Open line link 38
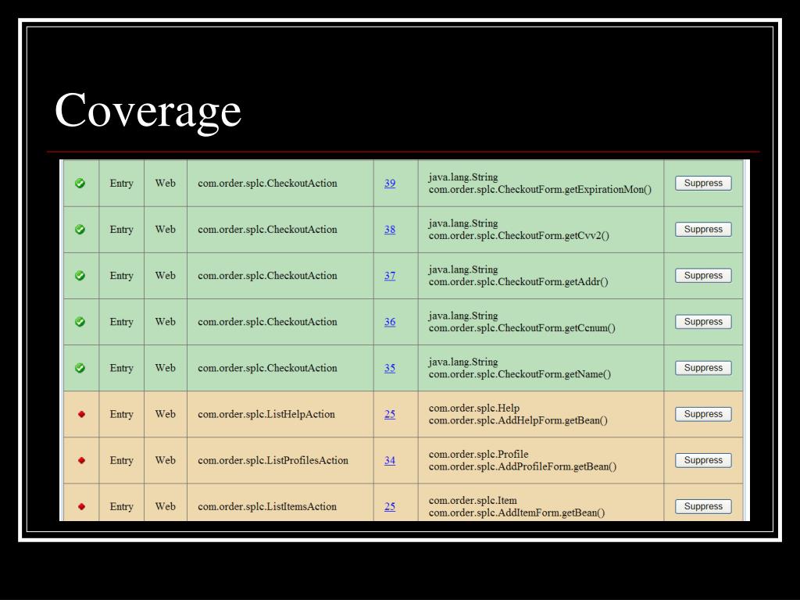Viewport: 800px width, 600px height. 390,230
